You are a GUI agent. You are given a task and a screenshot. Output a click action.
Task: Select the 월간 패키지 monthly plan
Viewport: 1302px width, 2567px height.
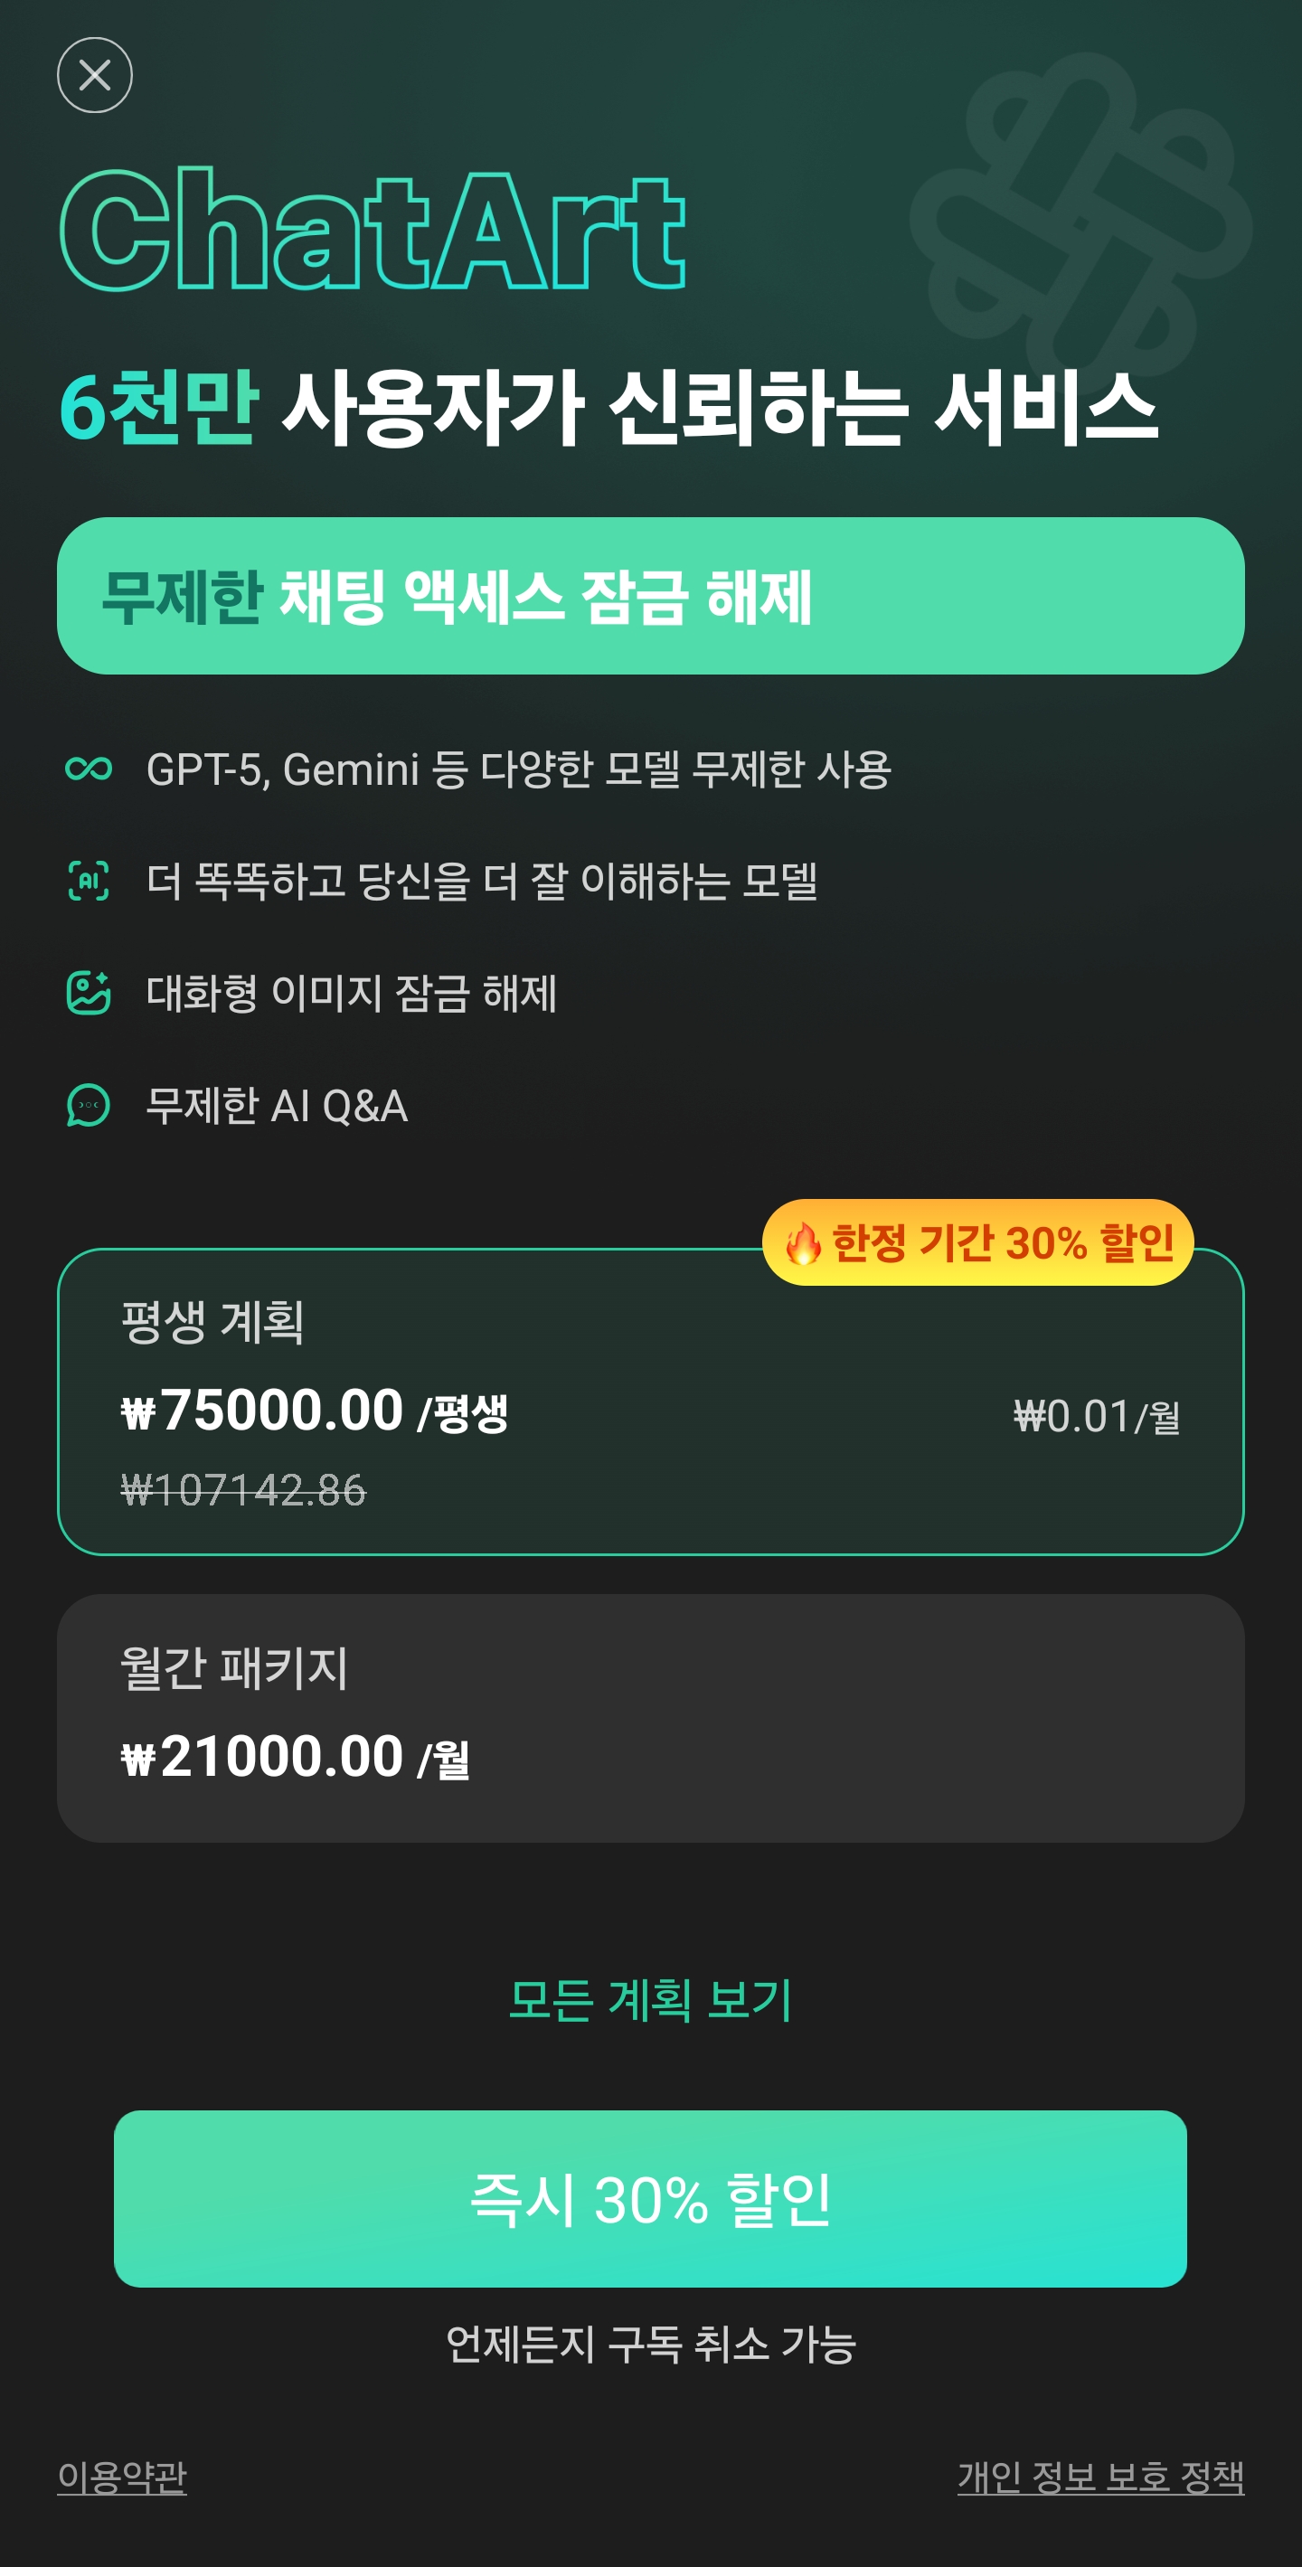click(x=649, y=1717)
